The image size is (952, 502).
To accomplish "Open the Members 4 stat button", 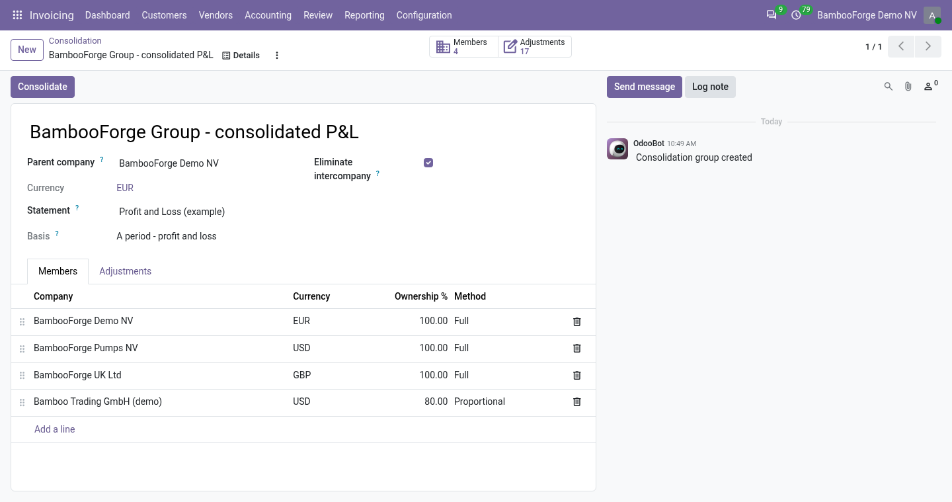I will pos(463,46).
